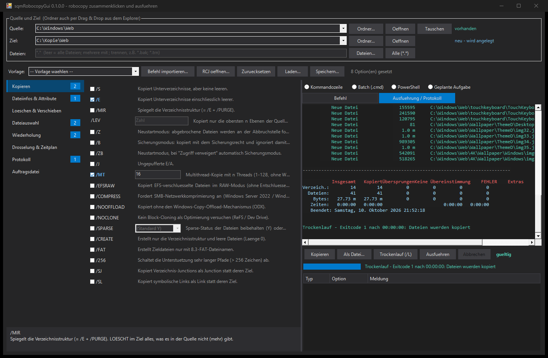Enable the /MIR mirror option
Viewport: 548px width, 358px height.
coord(92,110)
